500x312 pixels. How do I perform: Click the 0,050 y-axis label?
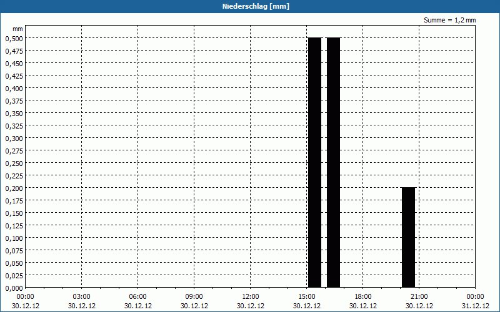14,263
